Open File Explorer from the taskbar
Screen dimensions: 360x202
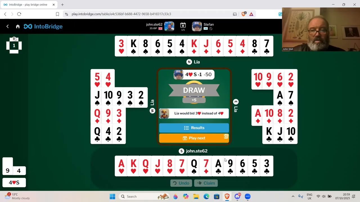tap(196, 196)
